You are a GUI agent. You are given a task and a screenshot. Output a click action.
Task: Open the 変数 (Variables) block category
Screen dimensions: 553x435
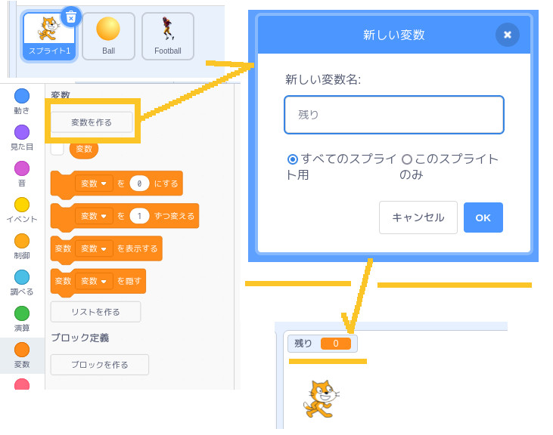point(21,356)
